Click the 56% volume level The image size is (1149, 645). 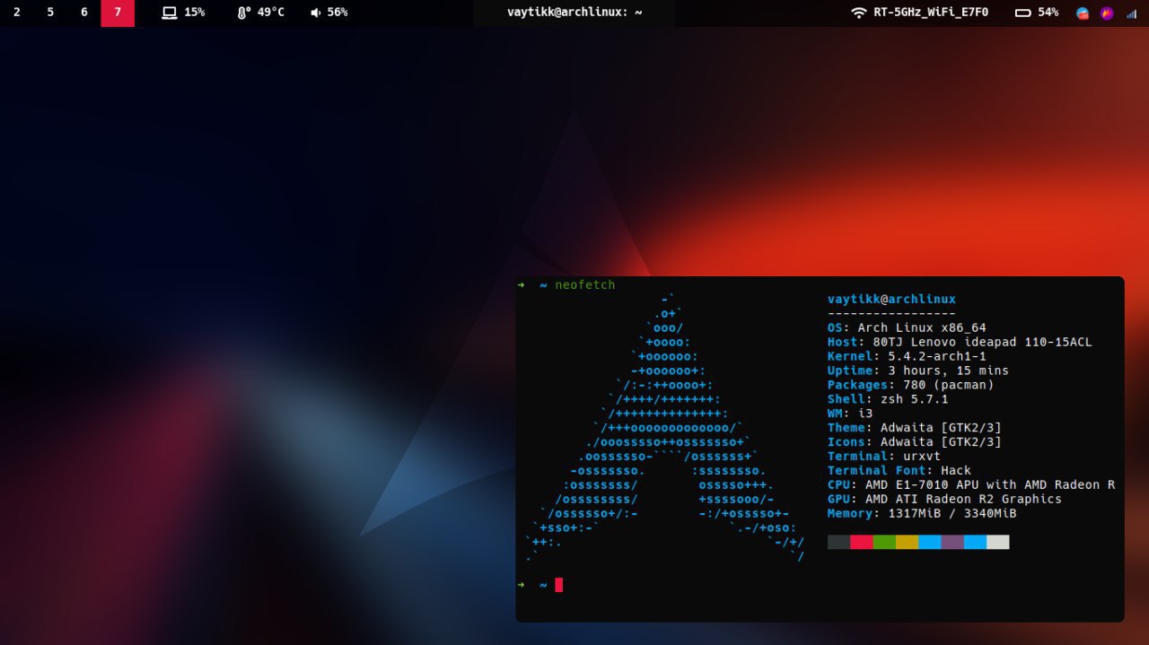(338, 13)
